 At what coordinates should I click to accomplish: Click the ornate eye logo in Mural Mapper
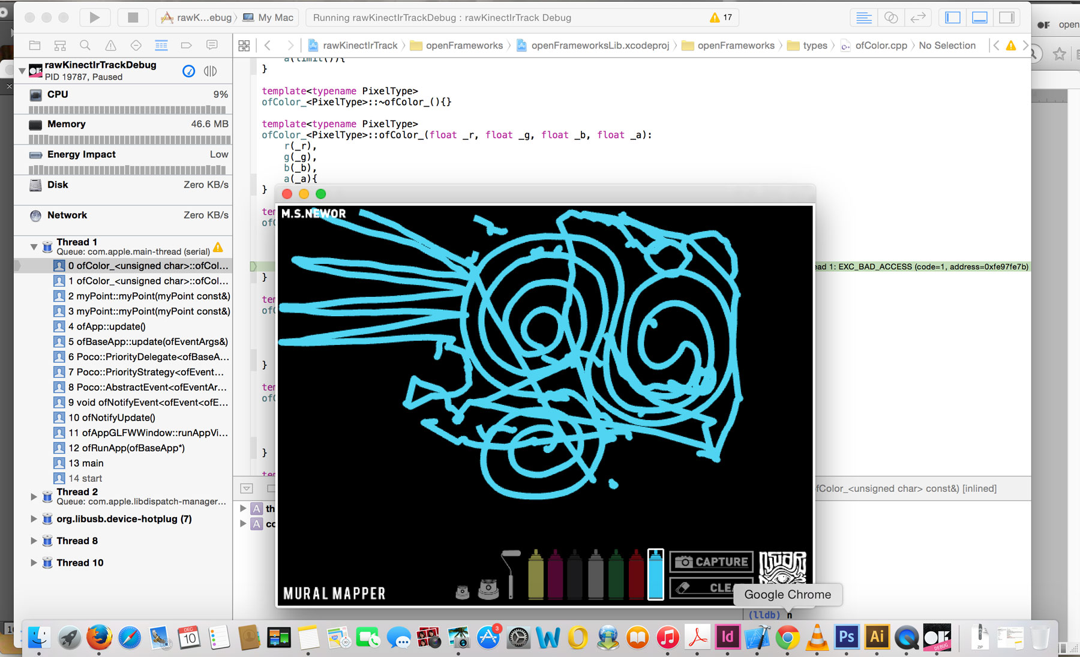tap(782, 568)
